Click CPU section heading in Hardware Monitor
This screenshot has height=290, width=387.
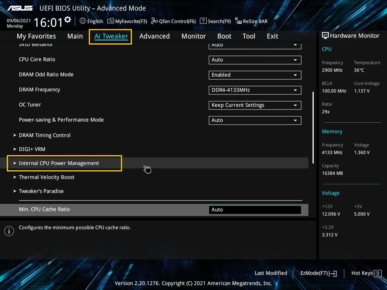(x=327, y=49)
